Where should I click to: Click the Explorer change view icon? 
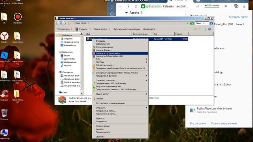click(x=195, y=29)
